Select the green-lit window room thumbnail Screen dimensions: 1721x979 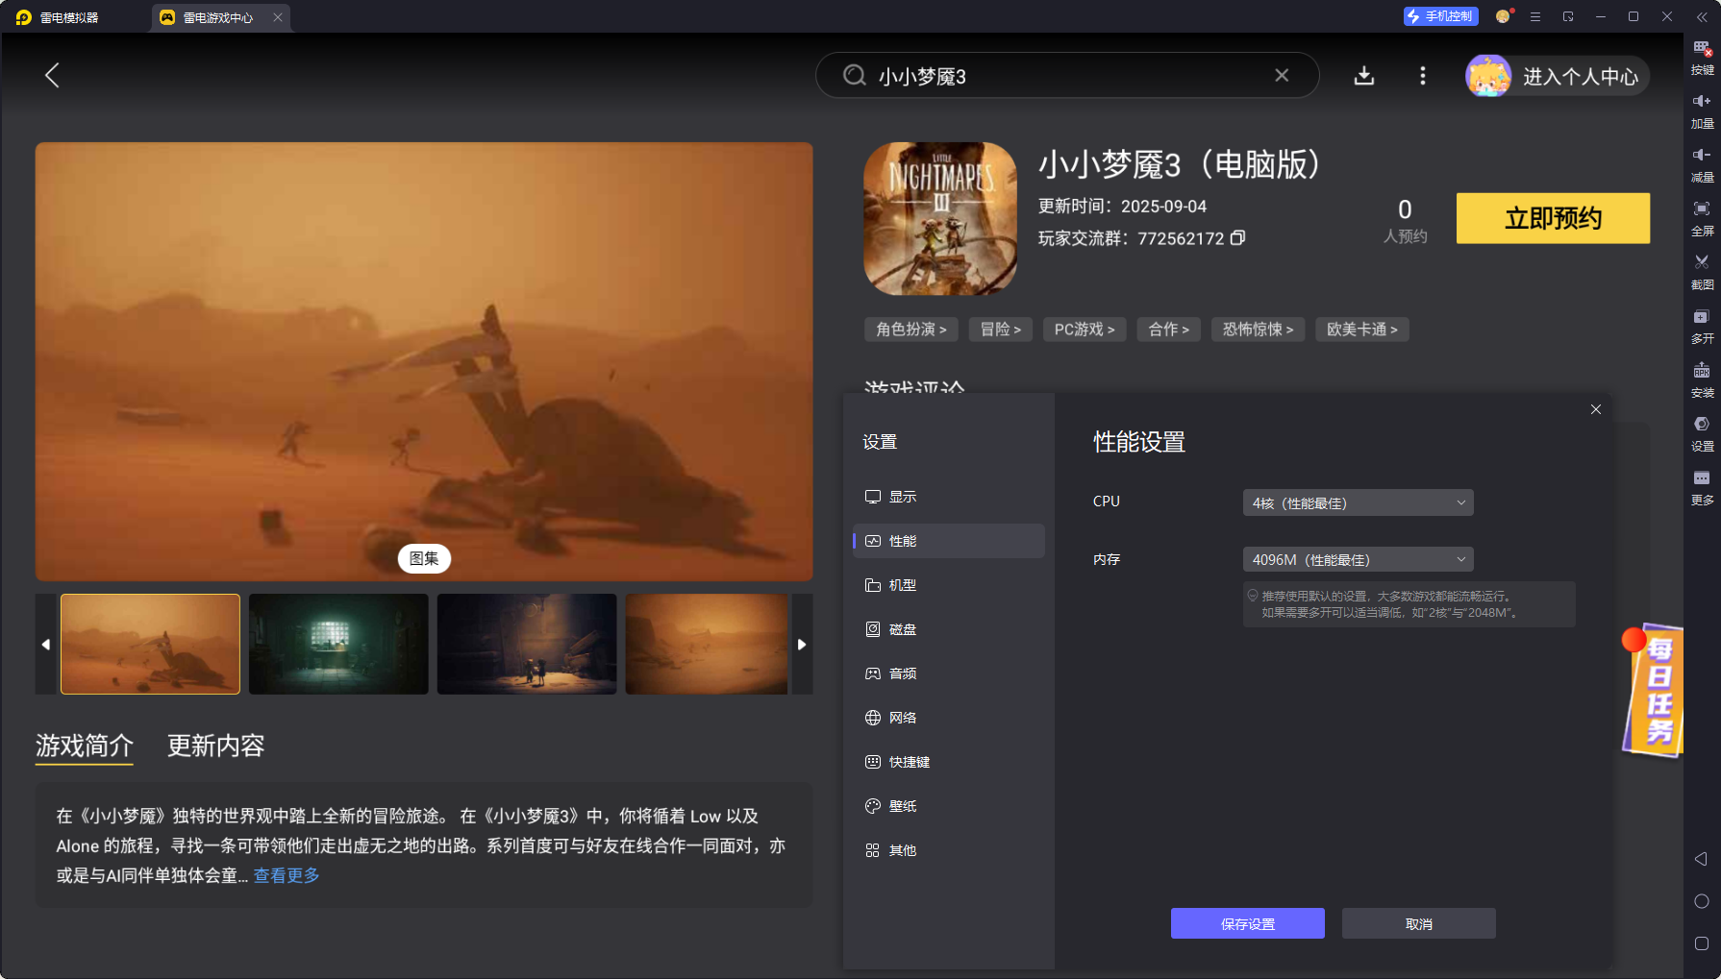[x=338, y=644]
